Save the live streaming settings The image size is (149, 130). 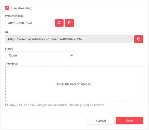[x=129, y=120]
